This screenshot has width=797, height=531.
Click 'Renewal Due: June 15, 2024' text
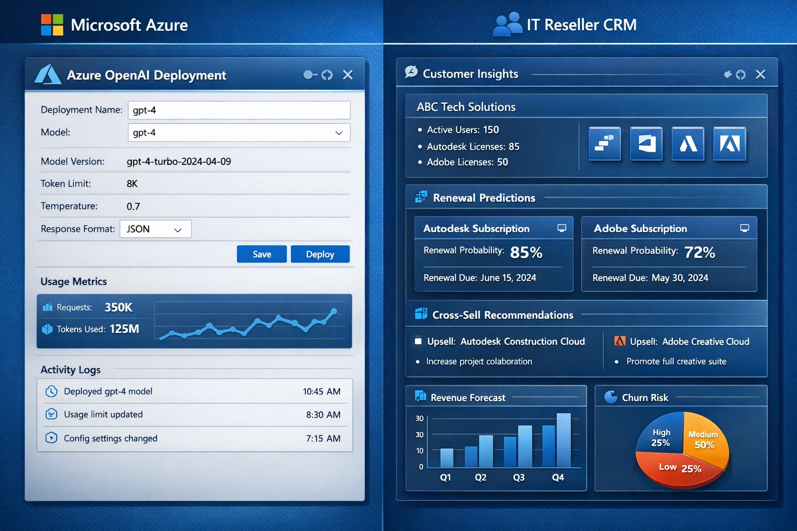click(479, 278)
